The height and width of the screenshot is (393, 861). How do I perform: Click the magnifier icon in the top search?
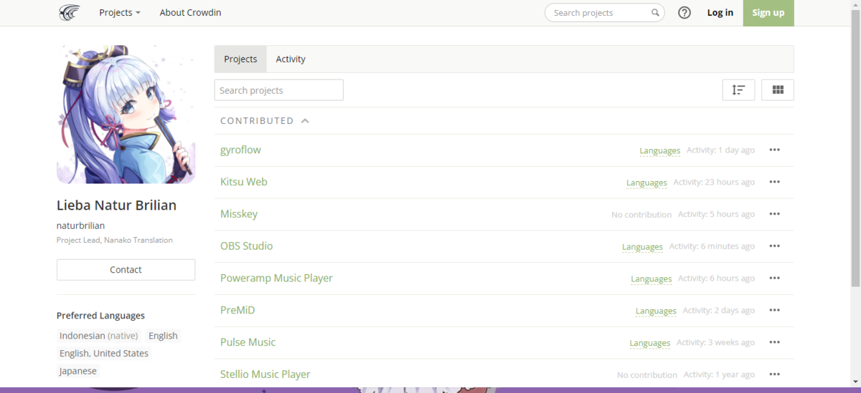(655, 13)
